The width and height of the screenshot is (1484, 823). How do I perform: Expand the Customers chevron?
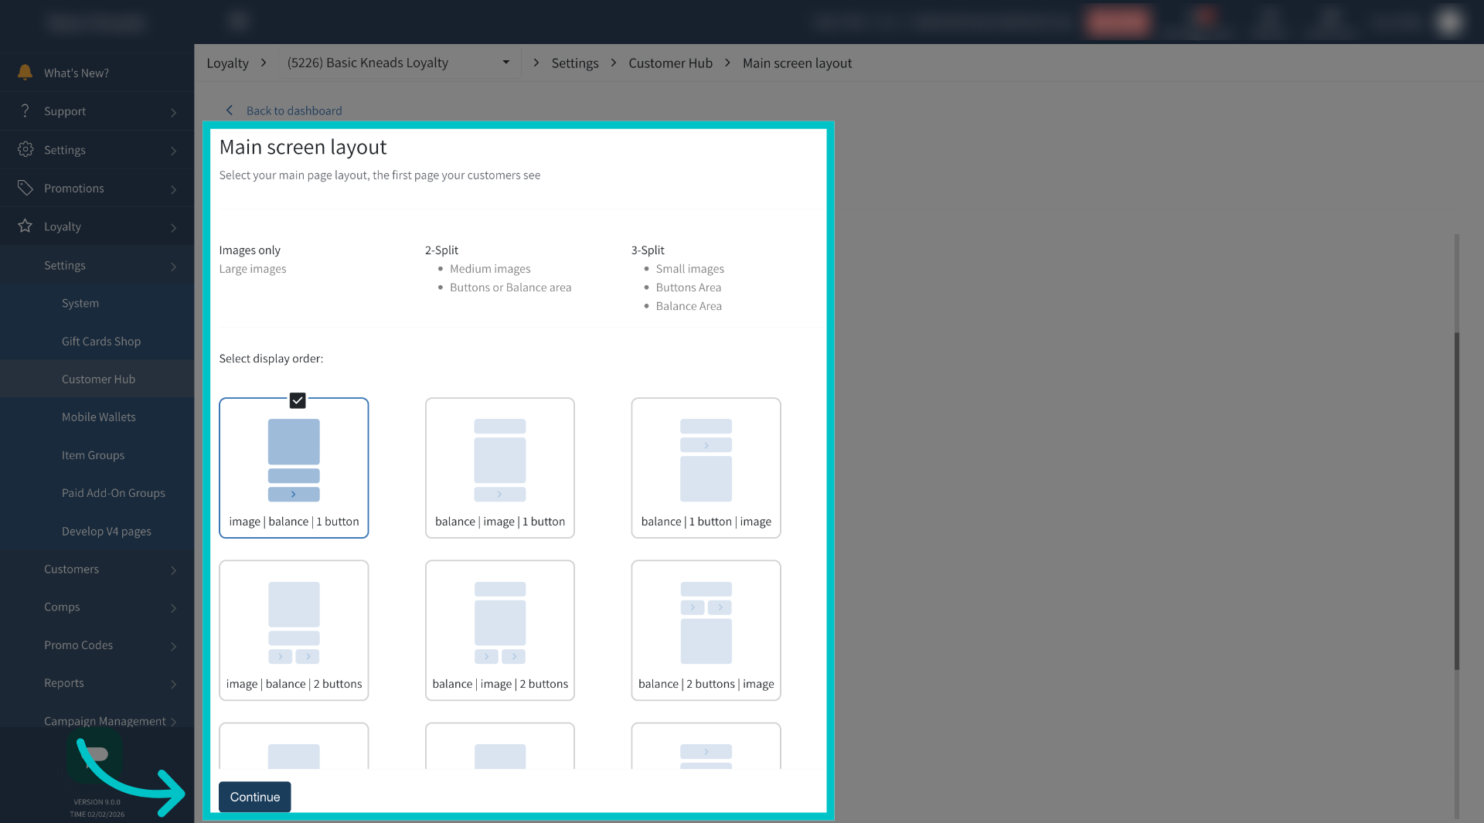click(173, 570)
